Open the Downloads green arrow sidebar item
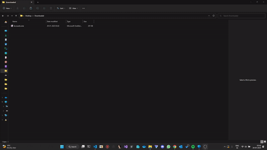 [6, 35]
